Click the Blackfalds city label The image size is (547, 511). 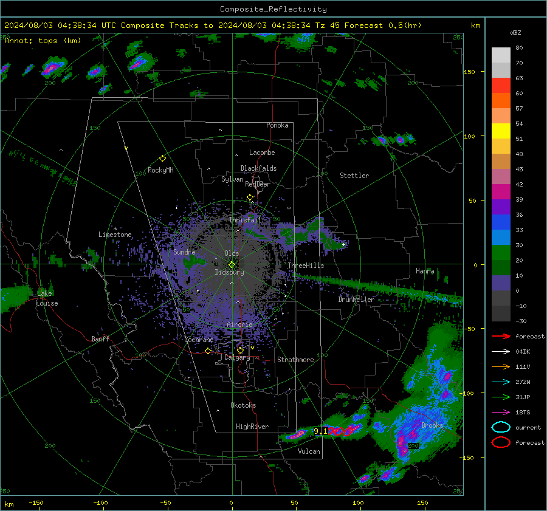coord(258,168)
